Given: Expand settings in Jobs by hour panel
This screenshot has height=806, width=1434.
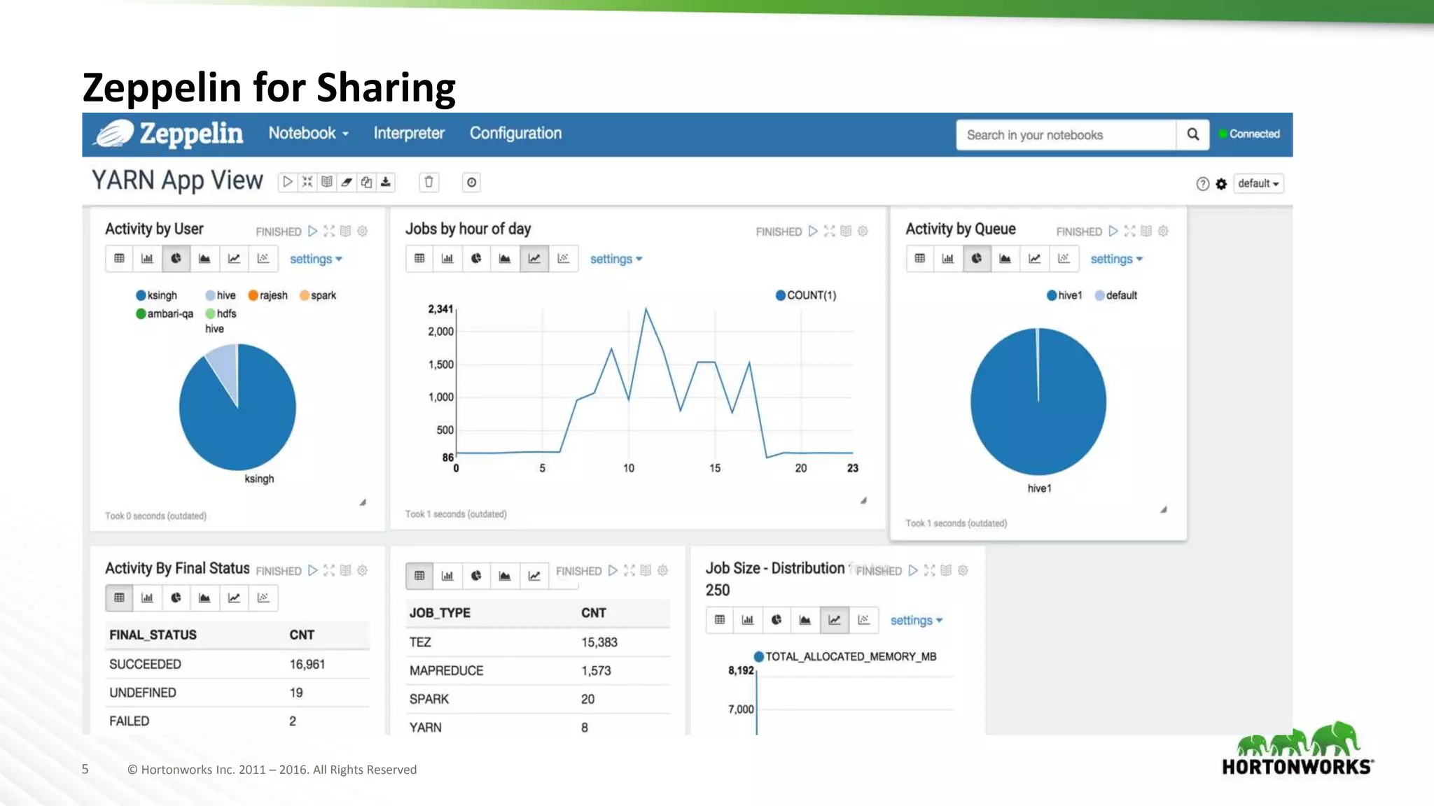Looking at the screenshot, I should [615, 260].
